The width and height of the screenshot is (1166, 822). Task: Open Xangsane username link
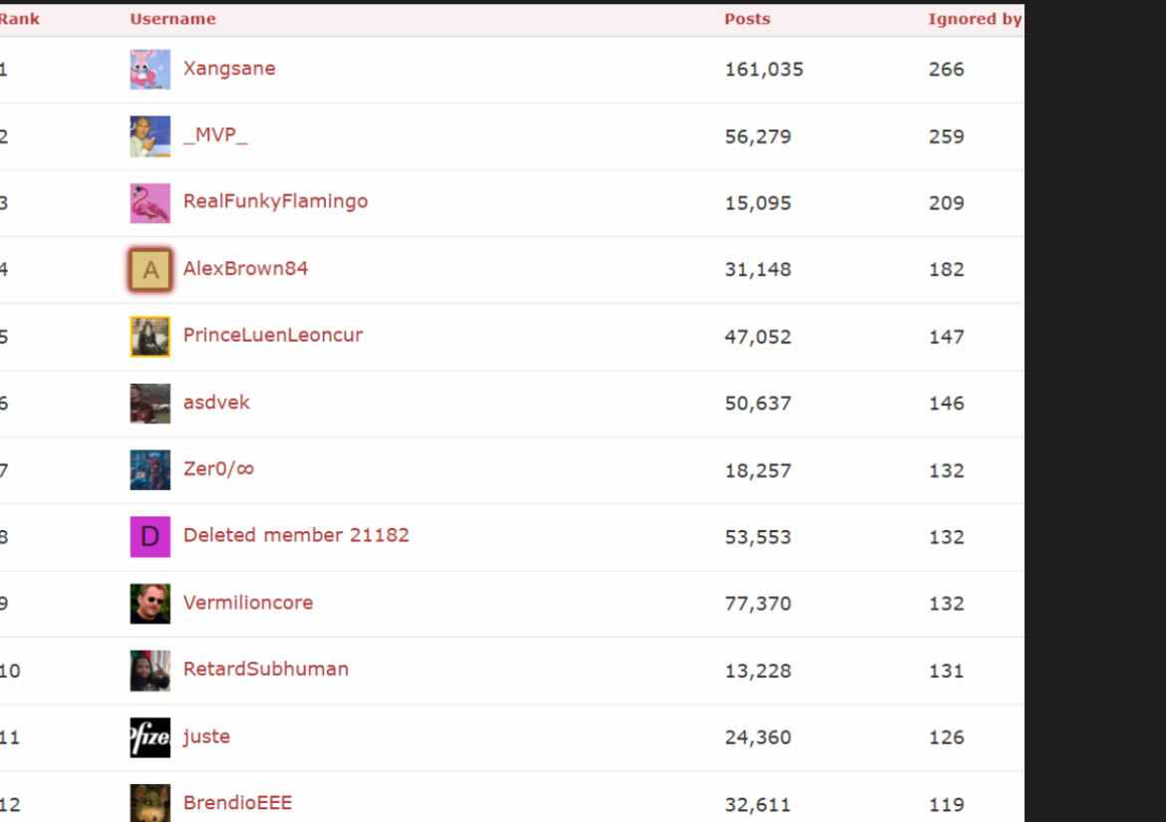229,69
